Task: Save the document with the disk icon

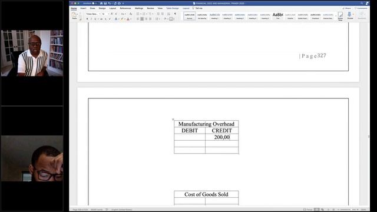Action: click(x=105, y=4)
